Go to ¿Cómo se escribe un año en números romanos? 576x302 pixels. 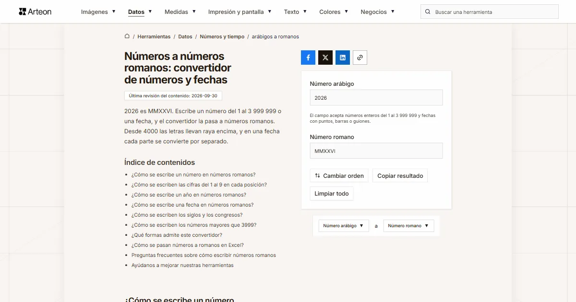(x=189, y=195)
